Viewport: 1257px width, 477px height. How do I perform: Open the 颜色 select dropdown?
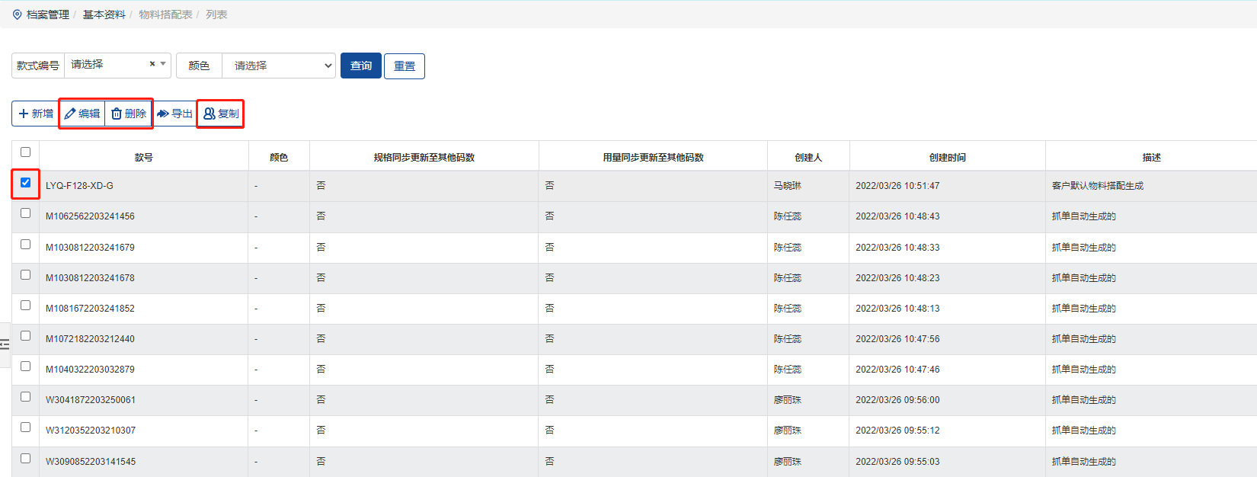(279, 66)
